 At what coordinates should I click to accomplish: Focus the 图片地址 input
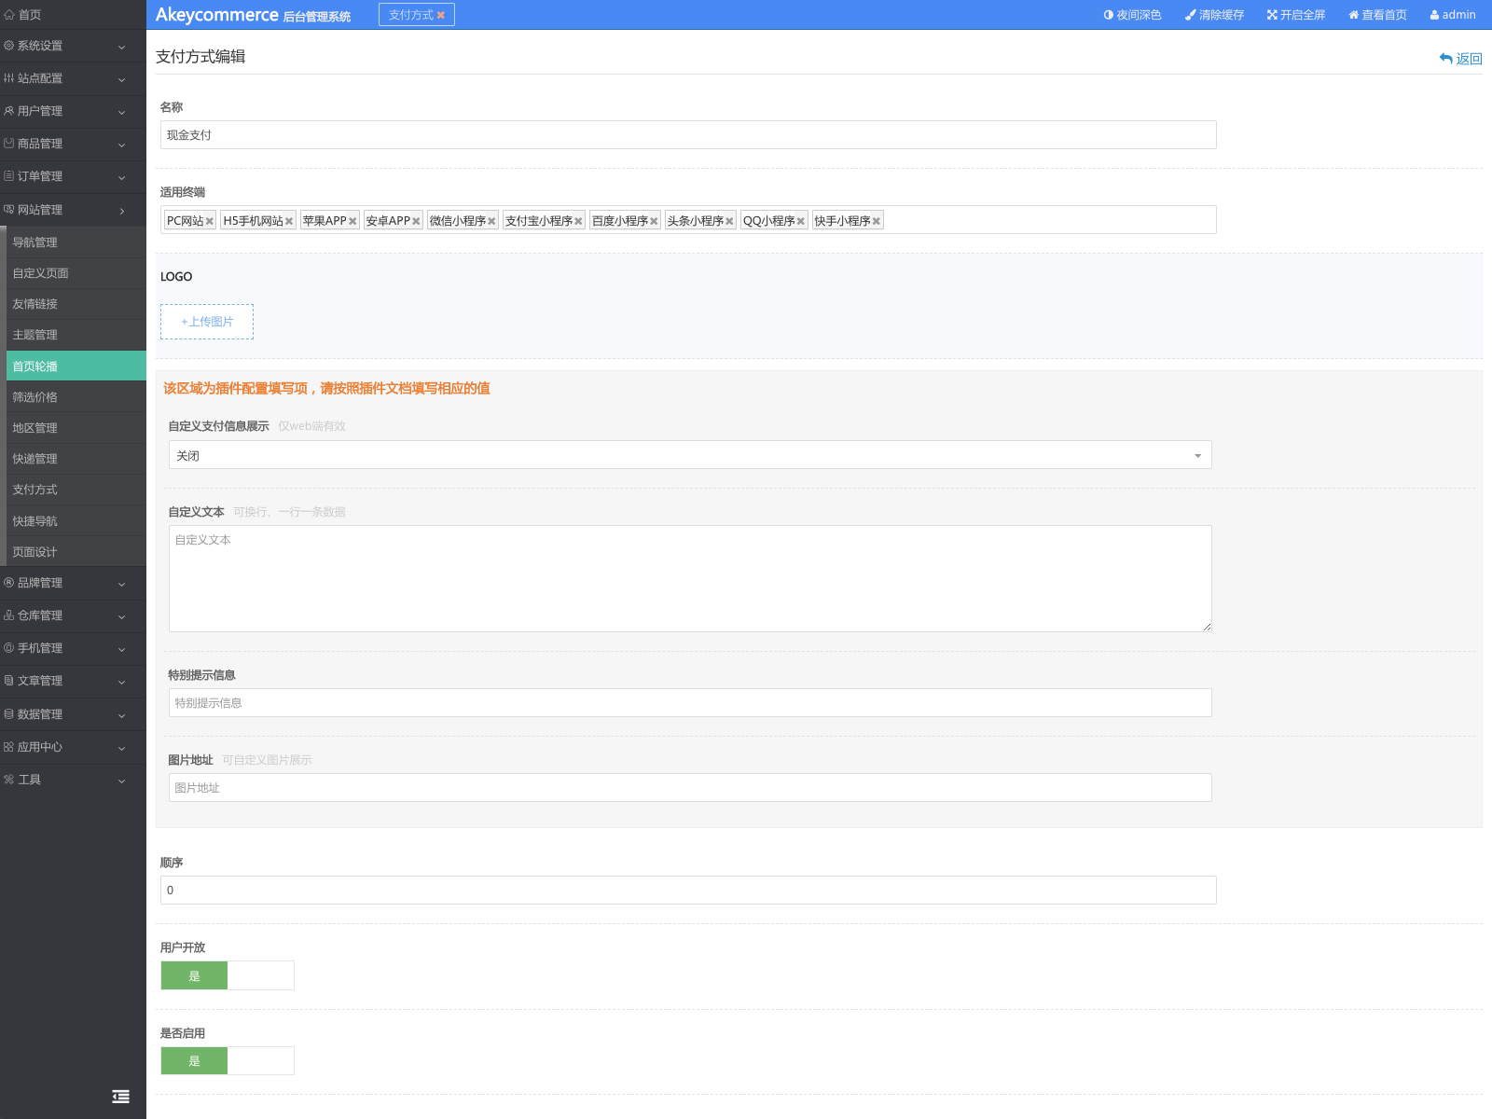tap(690, 787)
